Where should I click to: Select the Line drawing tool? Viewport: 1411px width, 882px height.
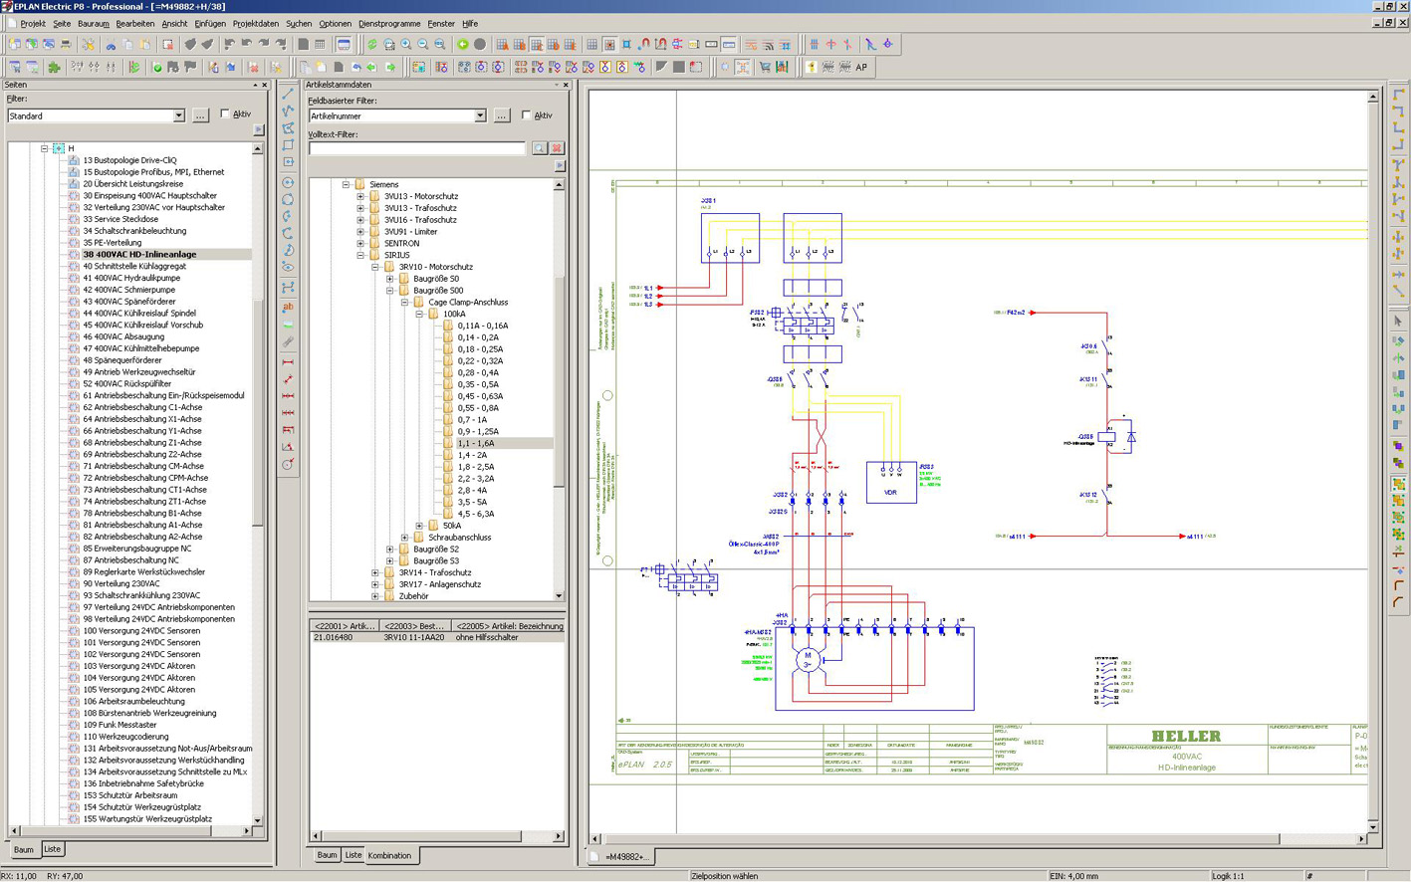pos(288,95)
